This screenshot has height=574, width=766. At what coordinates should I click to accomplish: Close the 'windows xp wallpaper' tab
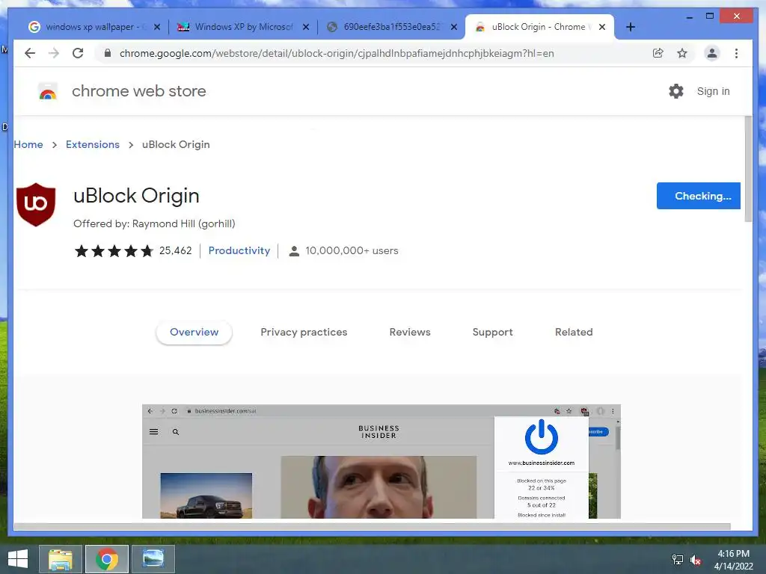(x=157, y=28)
